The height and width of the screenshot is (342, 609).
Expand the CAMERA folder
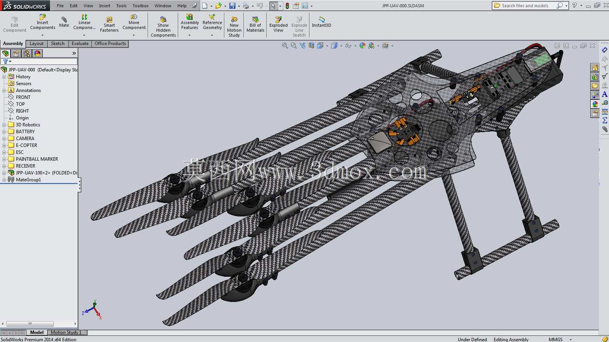click(x=4, y=139)
